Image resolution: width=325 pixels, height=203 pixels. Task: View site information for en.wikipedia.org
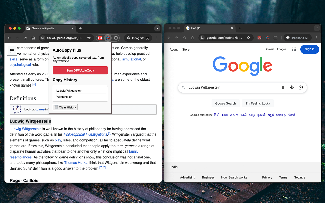[x=43, y=38]
